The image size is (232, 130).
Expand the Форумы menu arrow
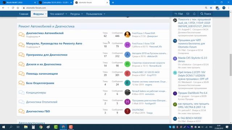click(46, 14)
